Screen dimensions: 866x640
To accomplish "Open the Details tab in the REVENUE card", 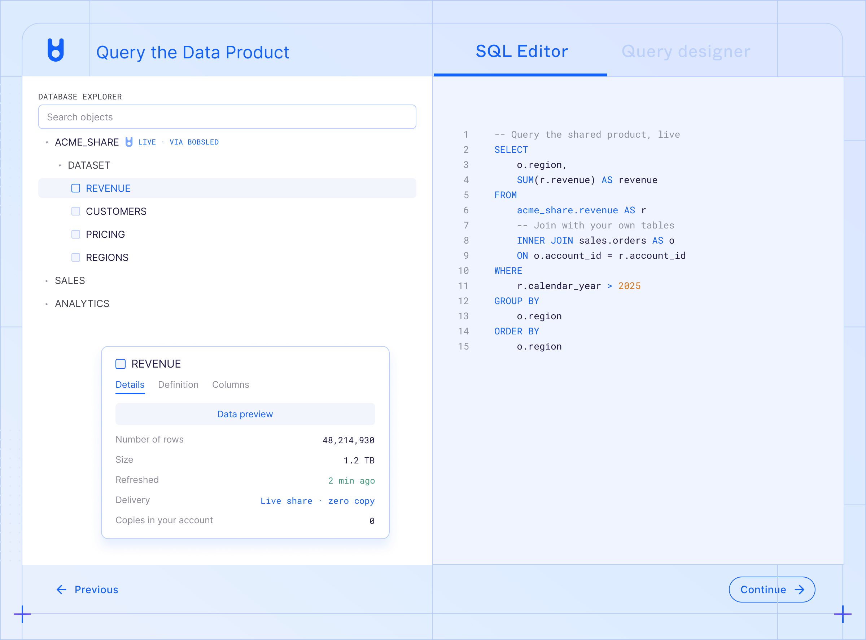I will point(130,385).
